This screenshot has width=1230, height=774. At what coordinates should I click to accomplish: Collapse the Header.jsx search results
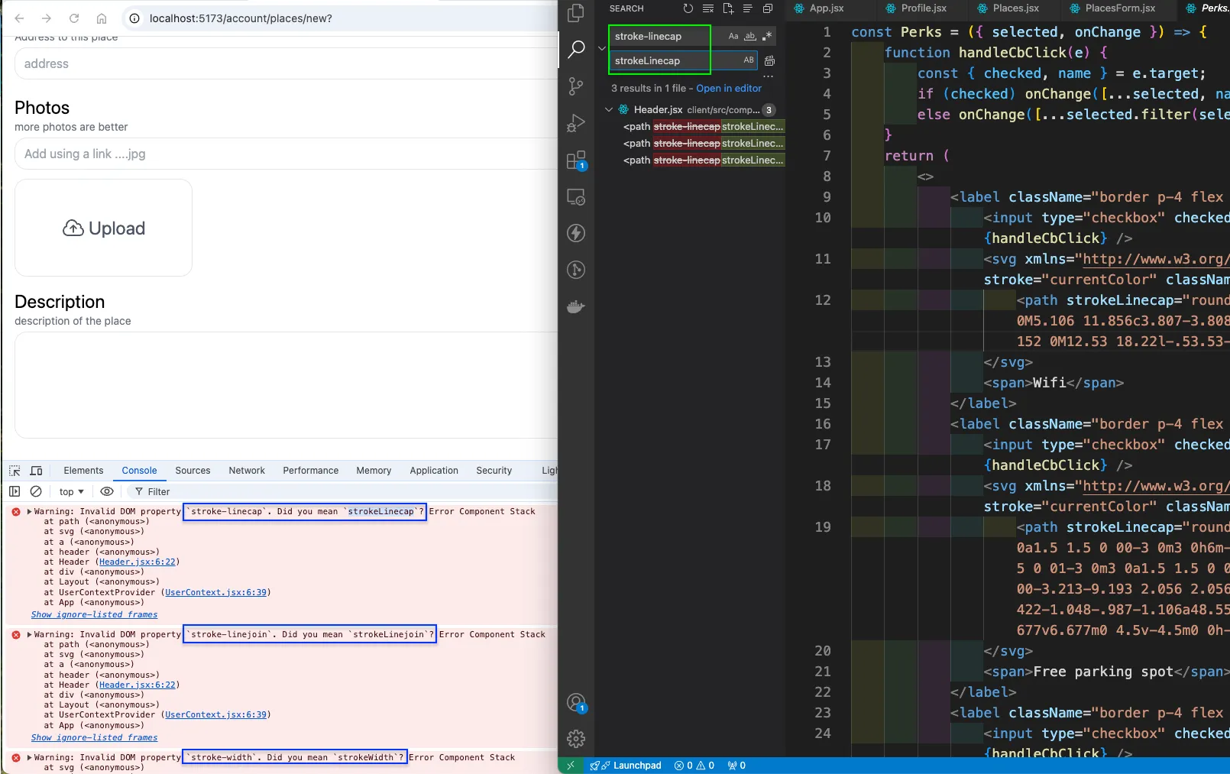pos(609,109)
